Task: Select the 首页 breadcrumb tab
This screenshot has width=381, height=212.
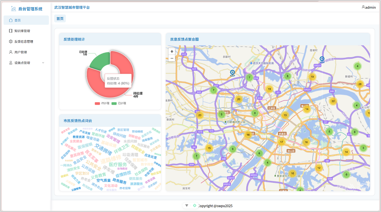Action: point(60,18)
